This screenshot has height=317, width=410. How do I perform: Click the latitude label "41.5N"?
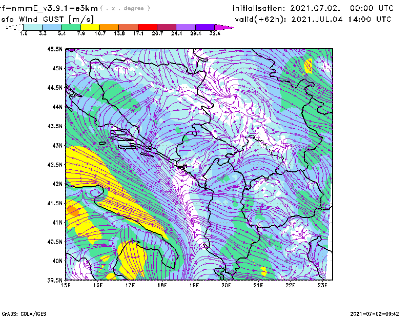click(x=55, y=203)
